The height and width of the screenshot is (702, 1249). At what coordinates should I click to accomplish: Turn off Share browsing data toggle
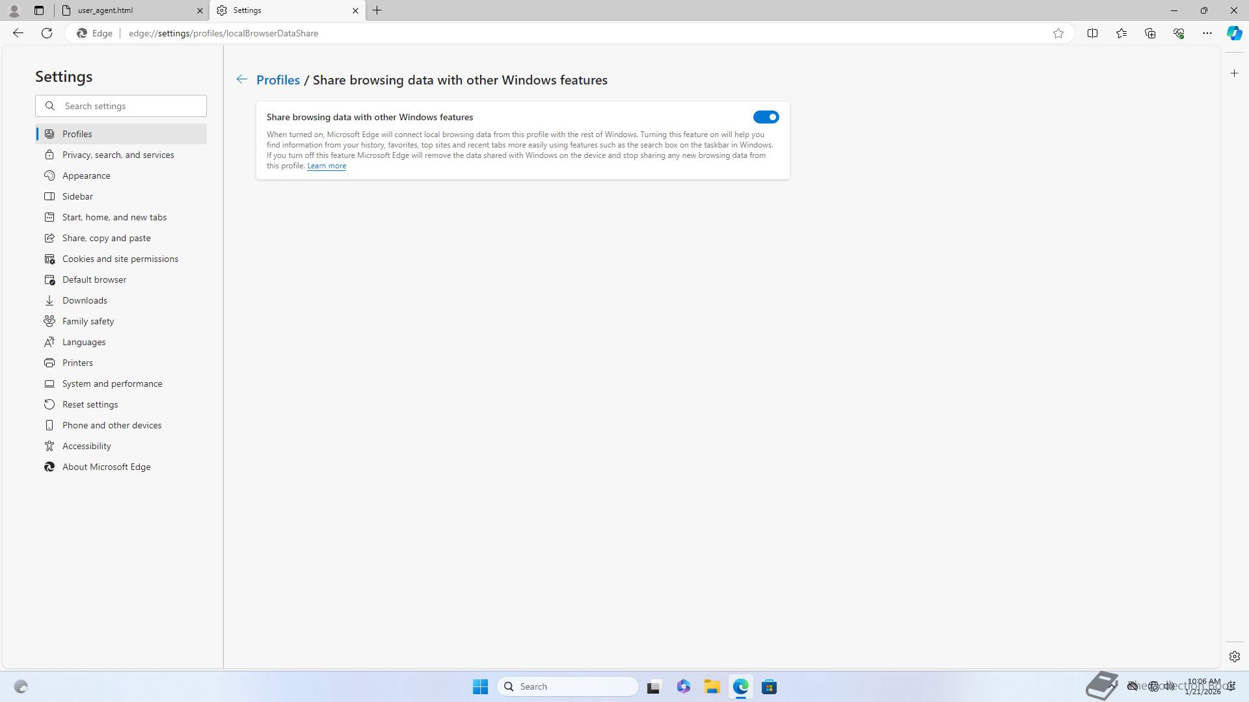coord(766,117)
